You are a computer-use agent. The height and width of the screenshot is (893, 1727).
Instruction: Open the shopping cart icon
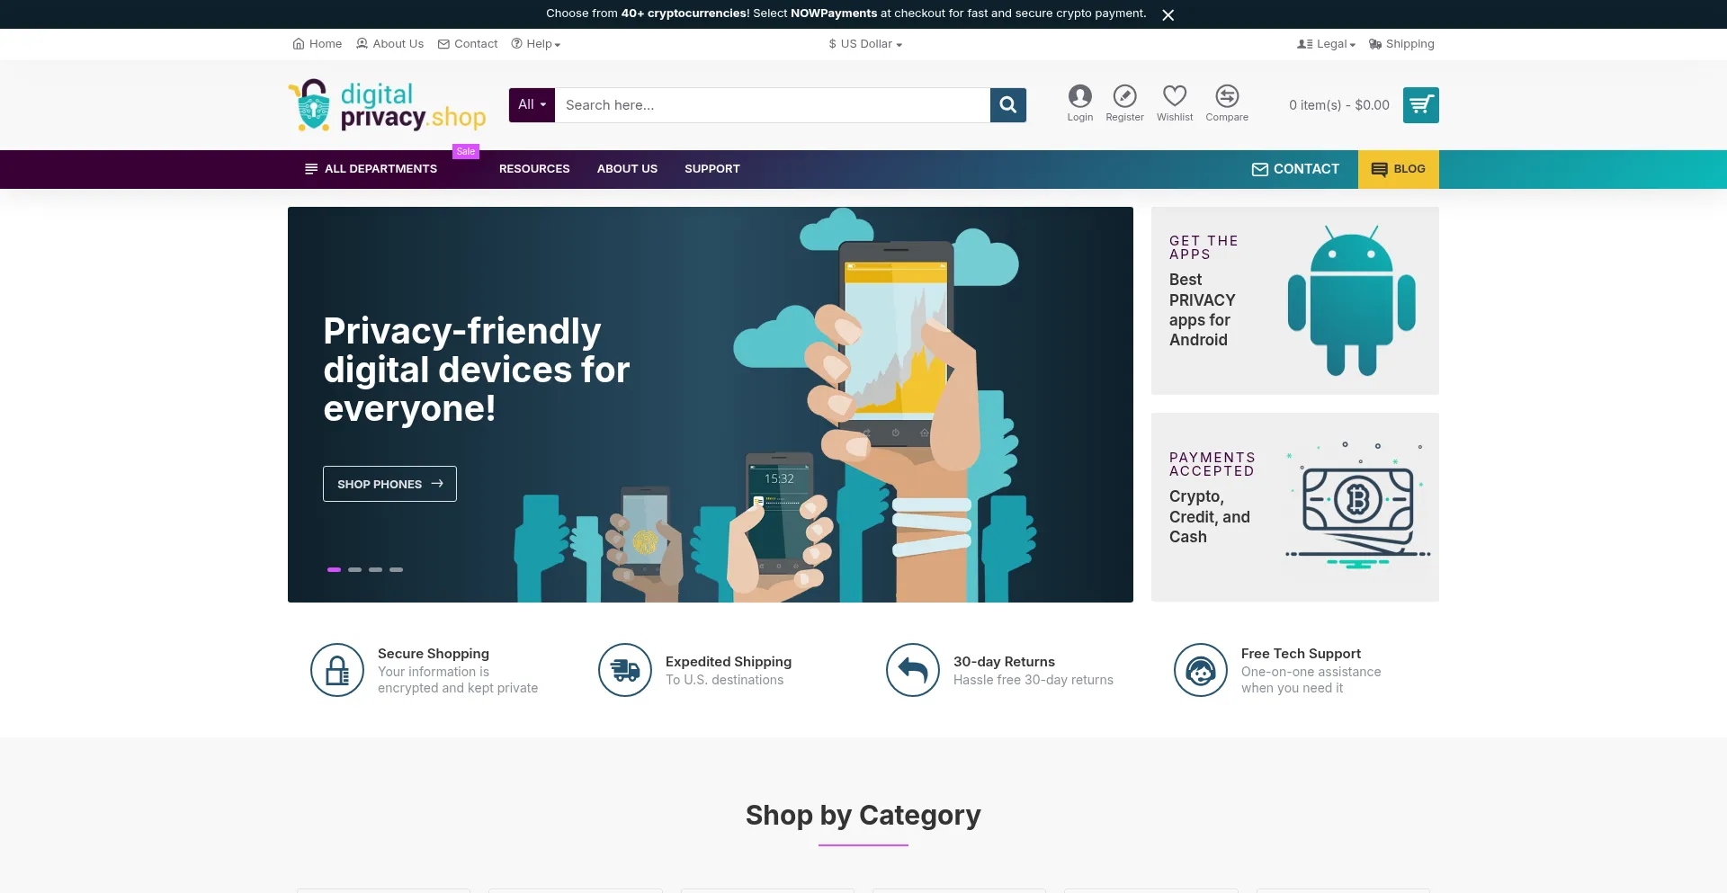tap(1420, 105)
